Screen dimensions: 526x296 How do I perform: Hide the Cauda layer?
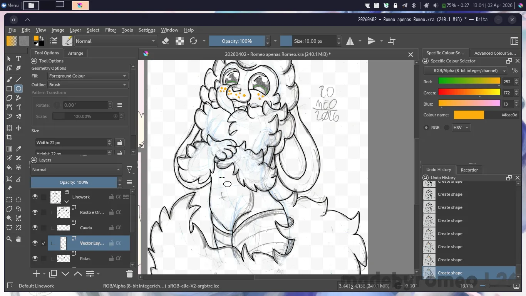(35, 227)
